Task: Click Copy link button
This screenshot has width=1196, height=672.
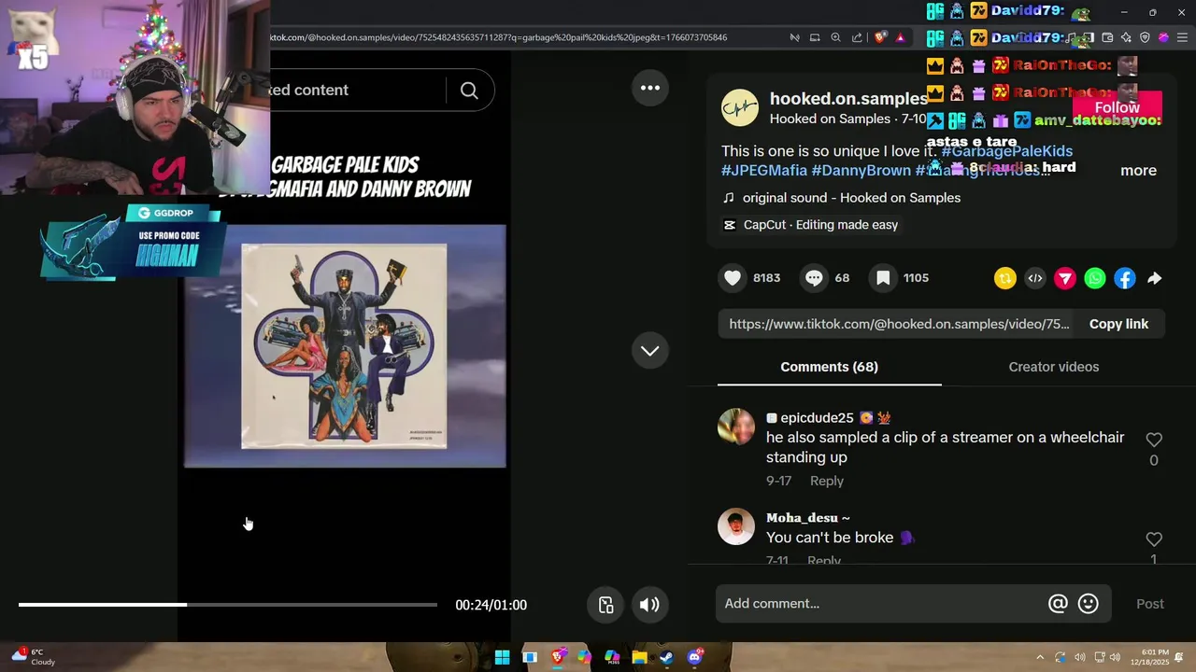Action: tap(1118, 324)
